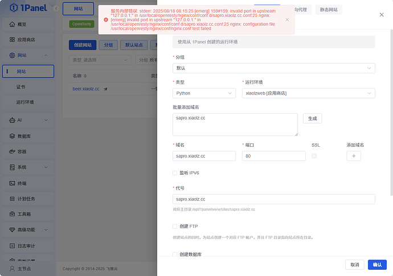Image resolution: width=393 pixels, height=276 pixels.
Task: Open the 分组 默认 dropdown
Action: click(x=274, y=68)
